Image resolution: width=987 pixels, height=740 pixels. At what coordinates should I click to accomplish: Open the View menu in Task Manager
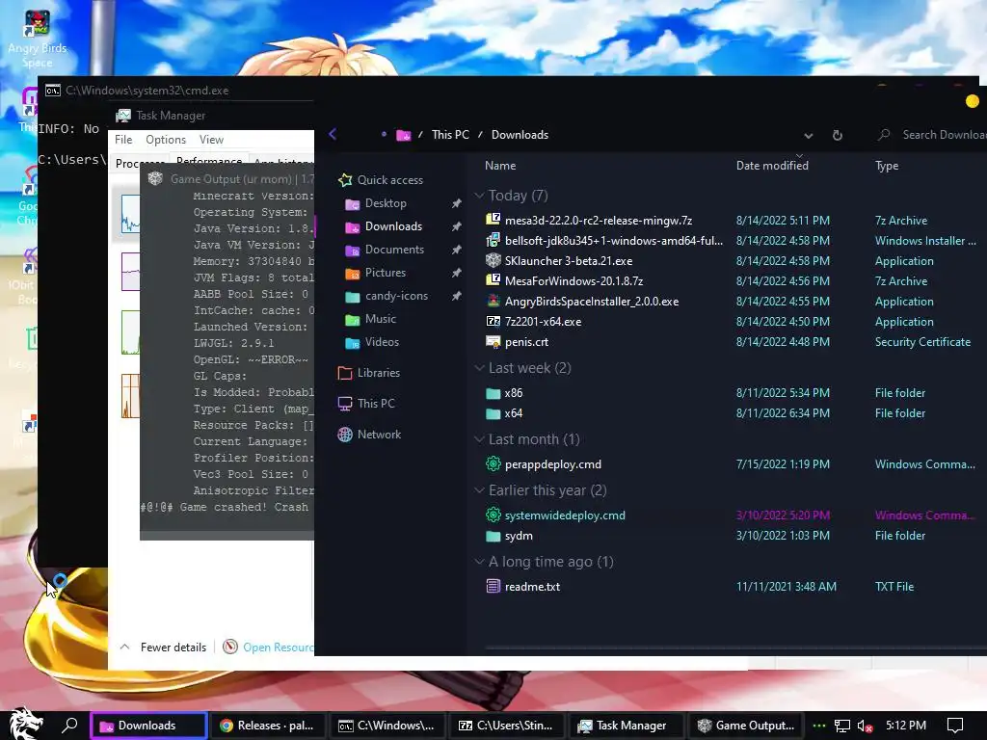[x=211, y=140]
